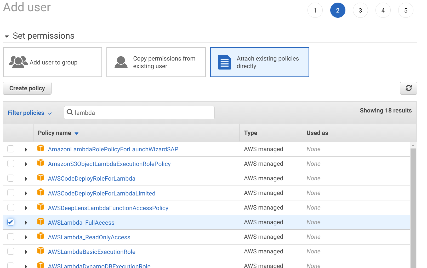Check the AWSLambdaBasicExecutionRole checkbox

click(x=11, y=251)
